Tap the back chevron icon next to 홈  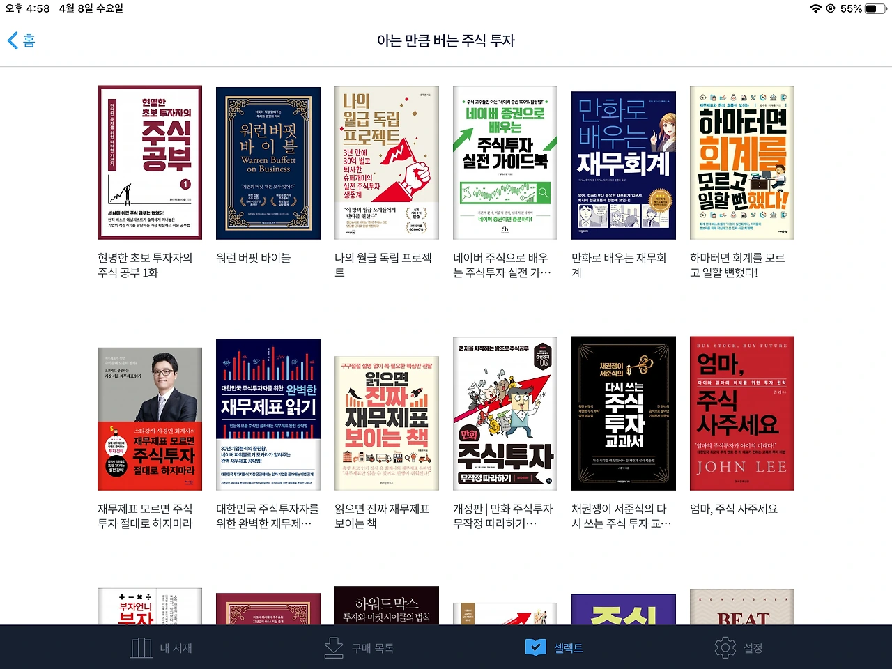[x=13, y=40]
